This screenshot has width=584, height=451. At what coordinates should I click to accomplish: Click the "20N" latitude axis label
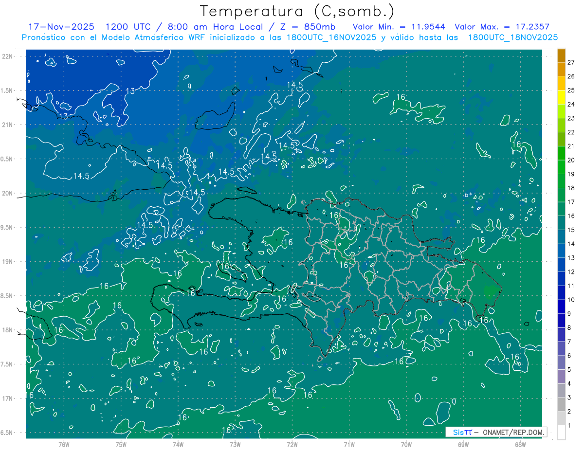pyautogui.click(x=7, y=194)
